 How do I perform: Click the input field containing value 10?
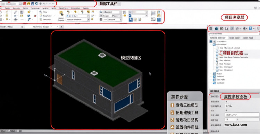(242, 119)
